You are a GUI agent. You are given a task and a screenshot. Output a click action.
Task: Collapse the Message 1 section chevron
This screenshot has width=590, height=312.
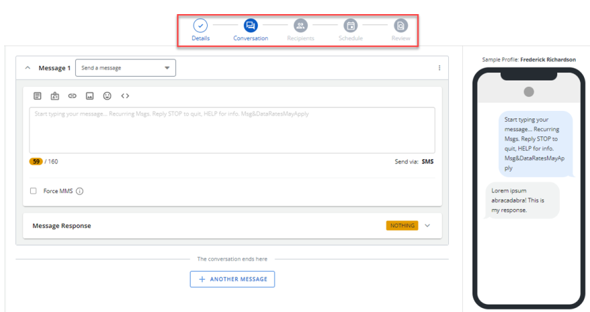pos(28,68)
